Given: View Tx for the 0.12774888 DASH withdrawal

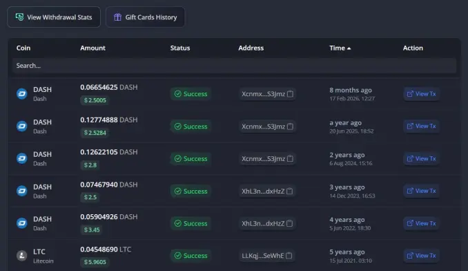Looking at the screenshot, I should (422, 126).
